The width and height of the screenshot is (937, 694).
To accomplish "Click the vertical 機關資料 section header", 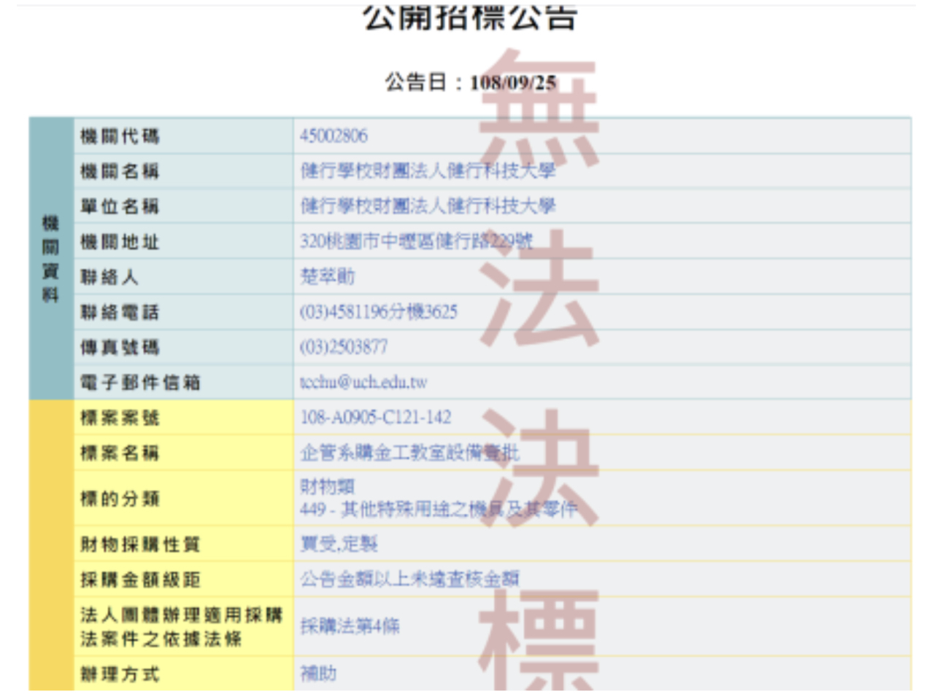I will point(51,260).
